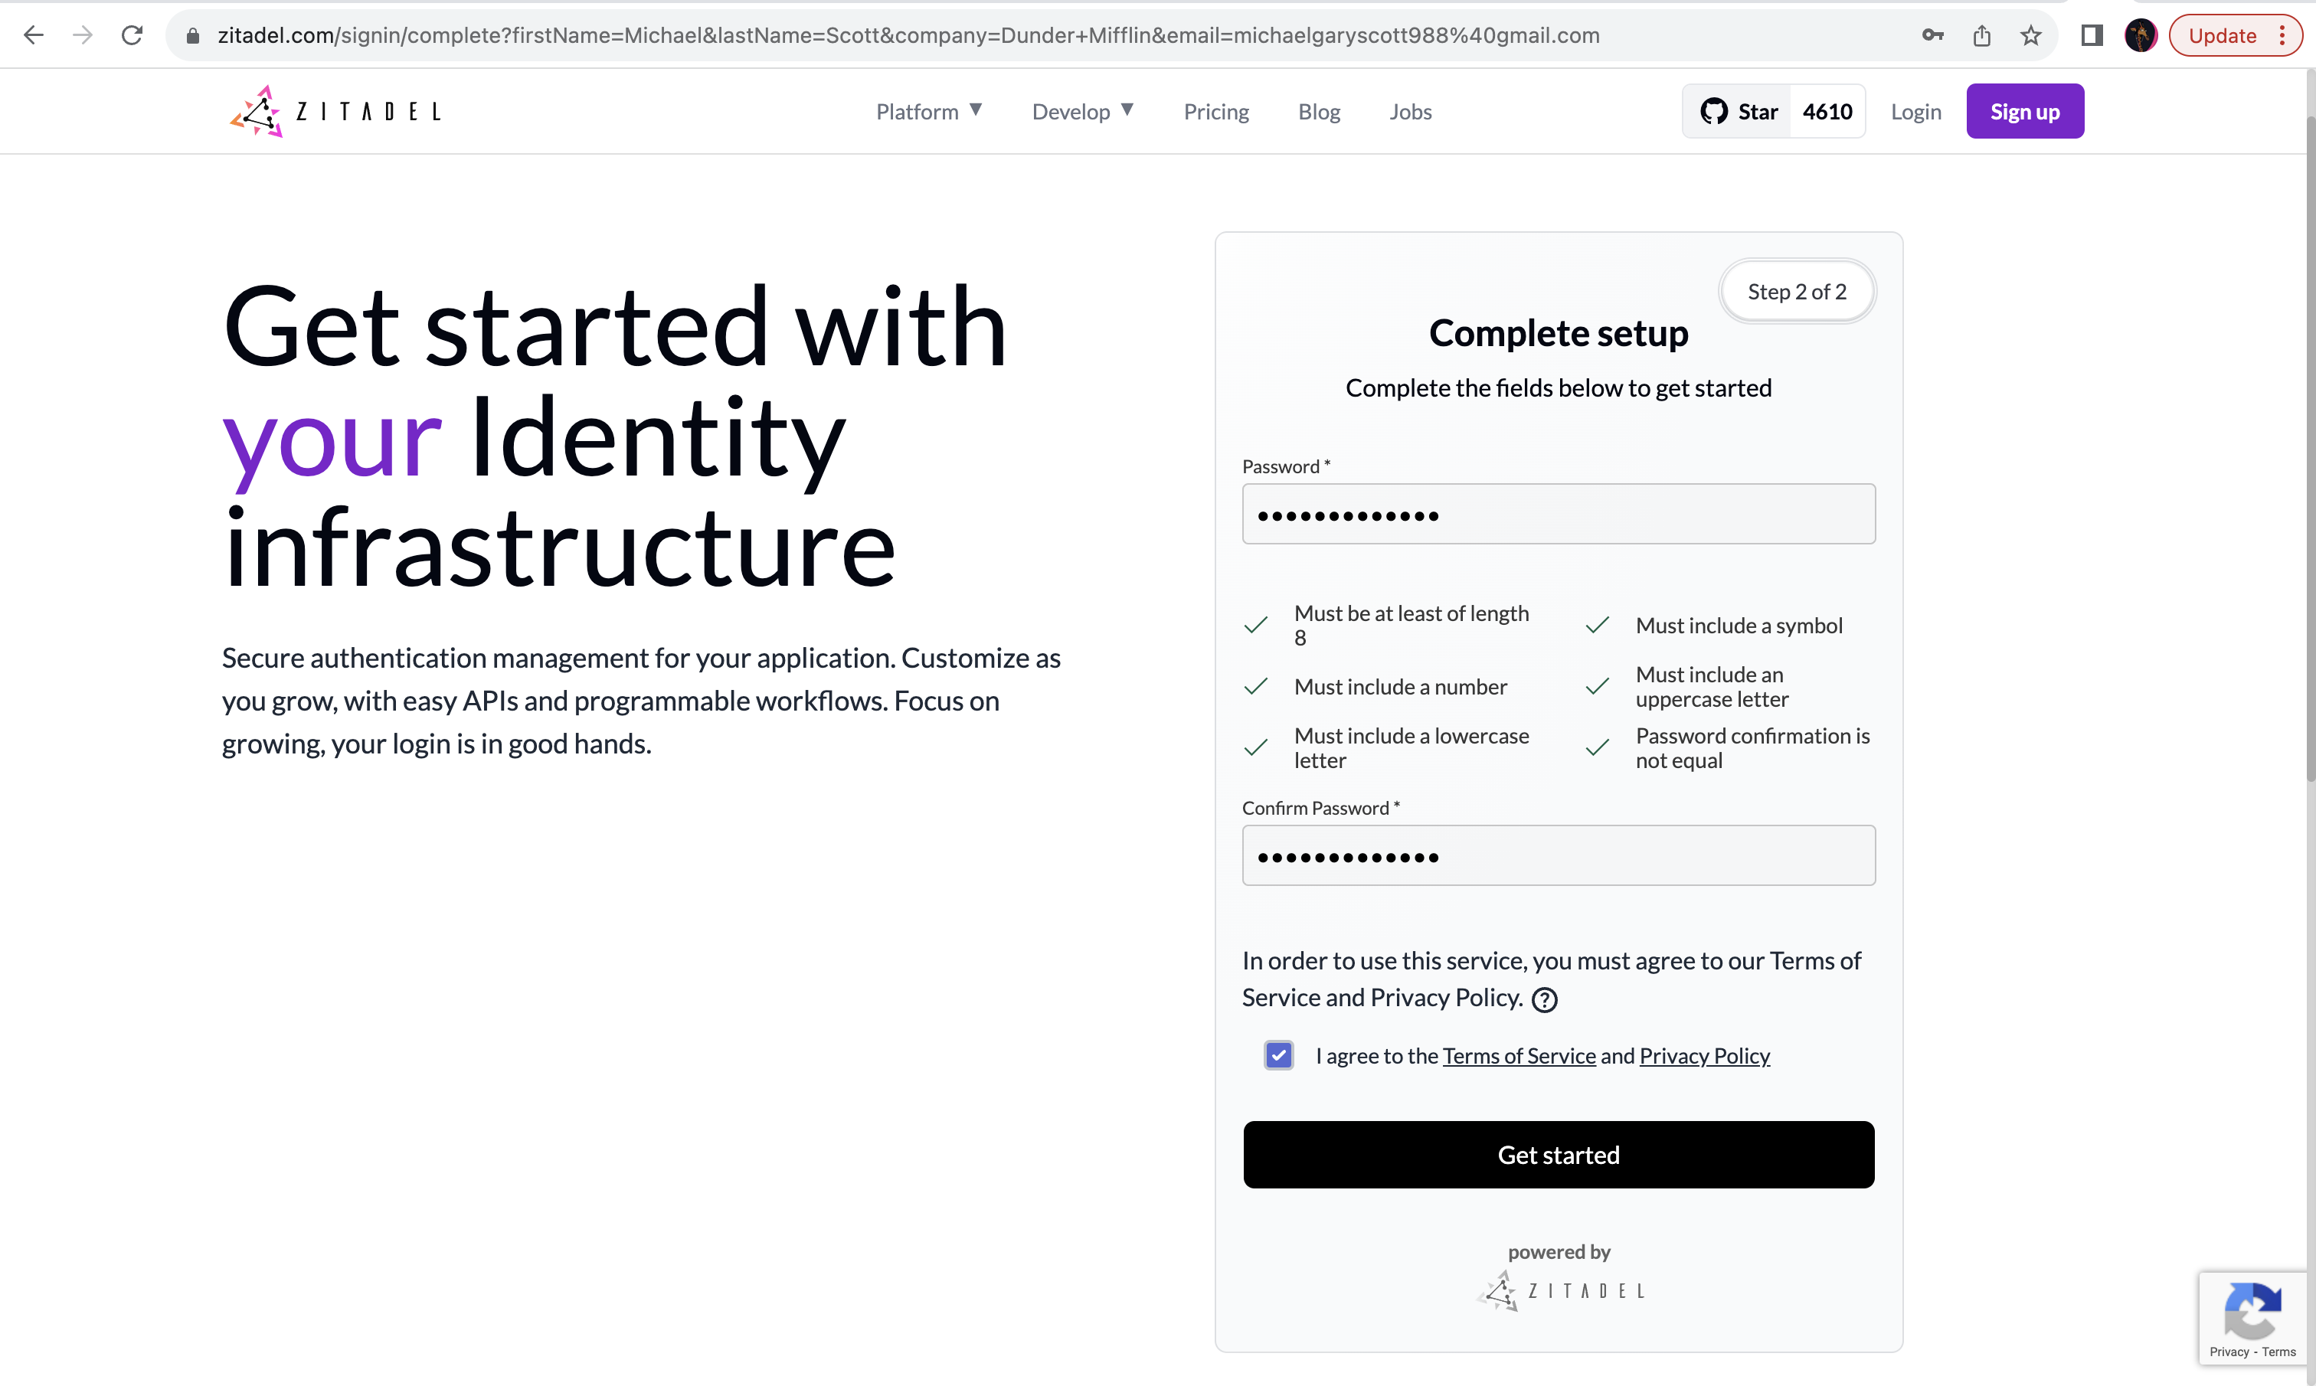Open the saved passwords key icon
2316x1386 pixels.
(1932, 35)
